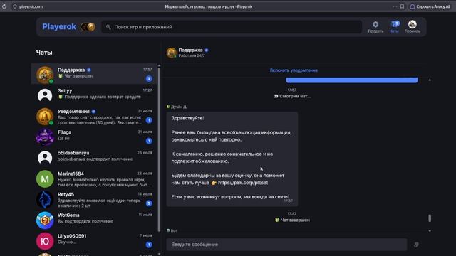This screenshot has height=256, width=456.
Task: Click Uliya060591's pink Ю avatar
Action: coord(45,241)
